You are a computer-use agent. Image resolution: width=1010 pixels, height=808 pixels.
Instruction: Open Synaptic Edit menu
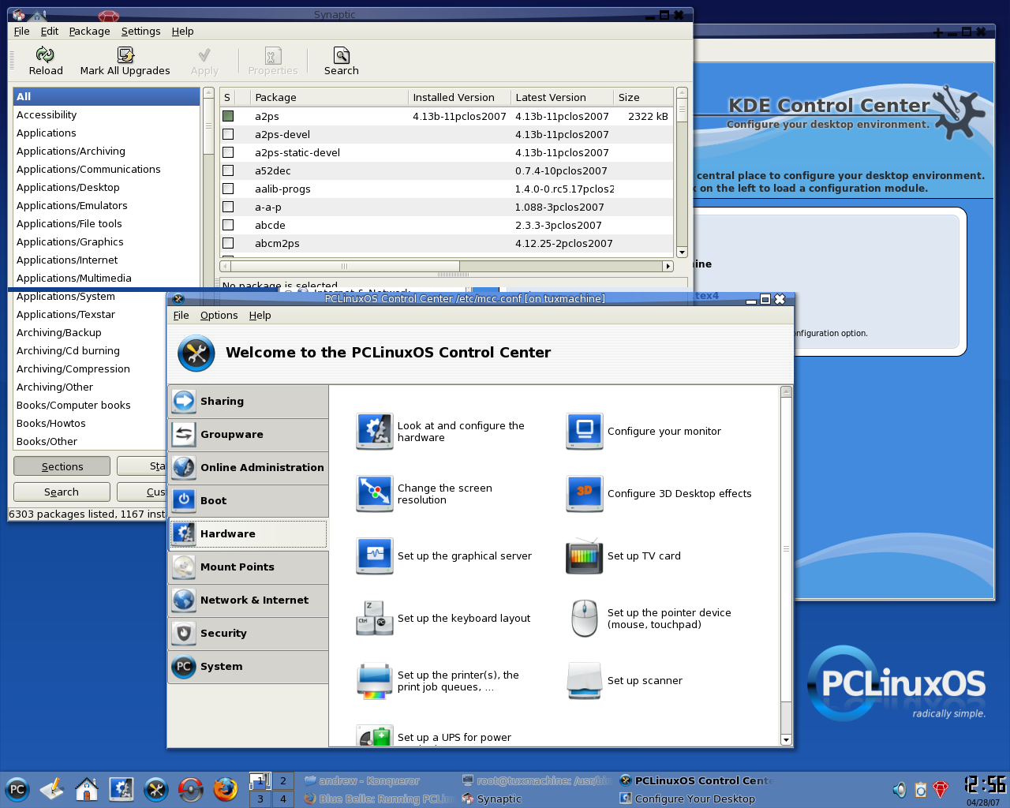pos(50,31)
